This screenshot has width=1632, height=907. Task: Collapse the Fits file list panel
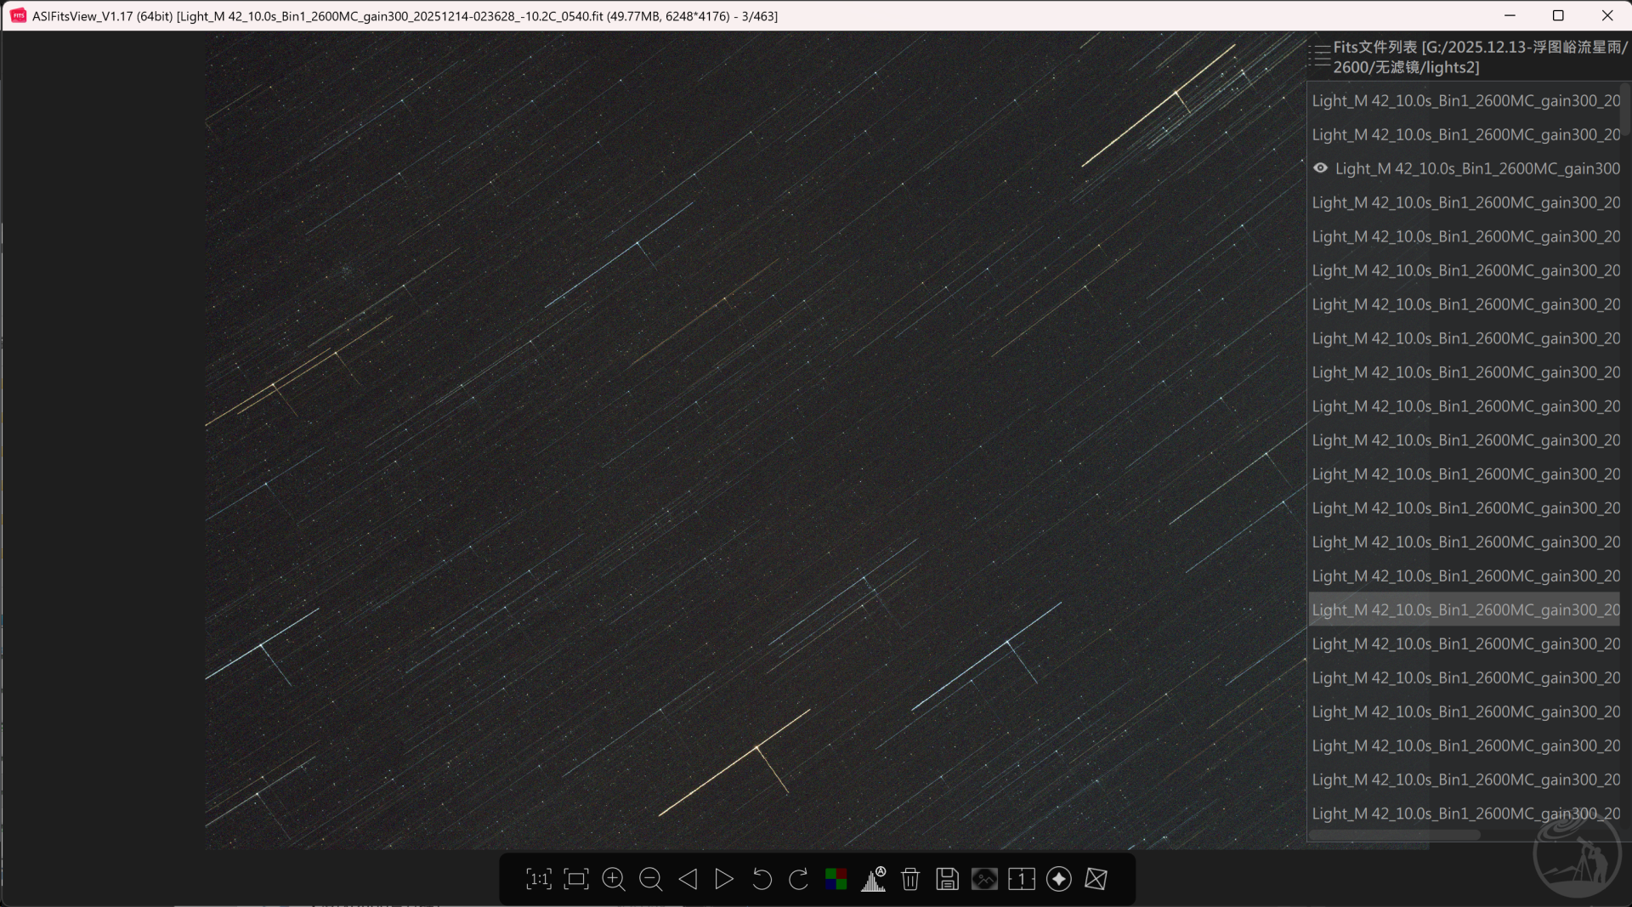(x=1319, y=56)
